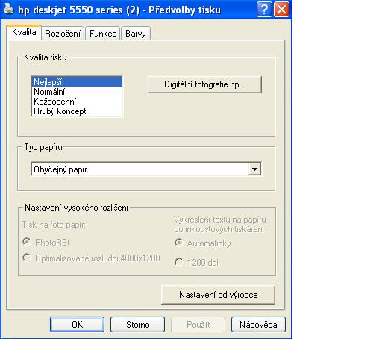Image resolution: width=382 pixels, height=339 pixels.
Task: Open the Funkce tab
Action: (x=103, y=34)
